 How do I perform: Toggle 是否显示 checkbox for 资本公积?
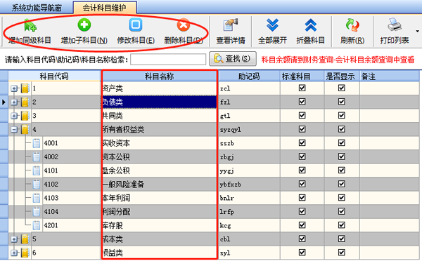342,156
